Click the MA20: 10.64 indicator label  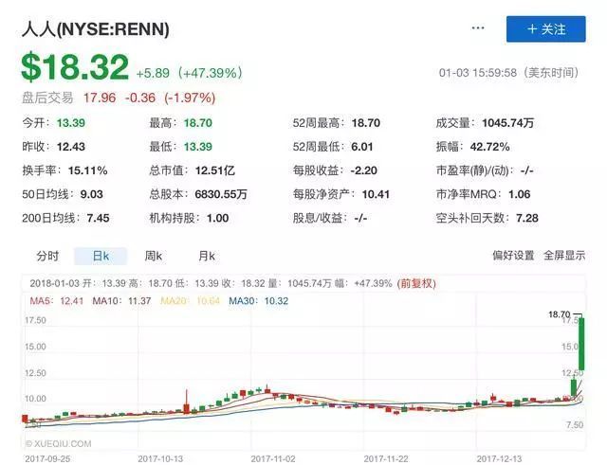190,301
